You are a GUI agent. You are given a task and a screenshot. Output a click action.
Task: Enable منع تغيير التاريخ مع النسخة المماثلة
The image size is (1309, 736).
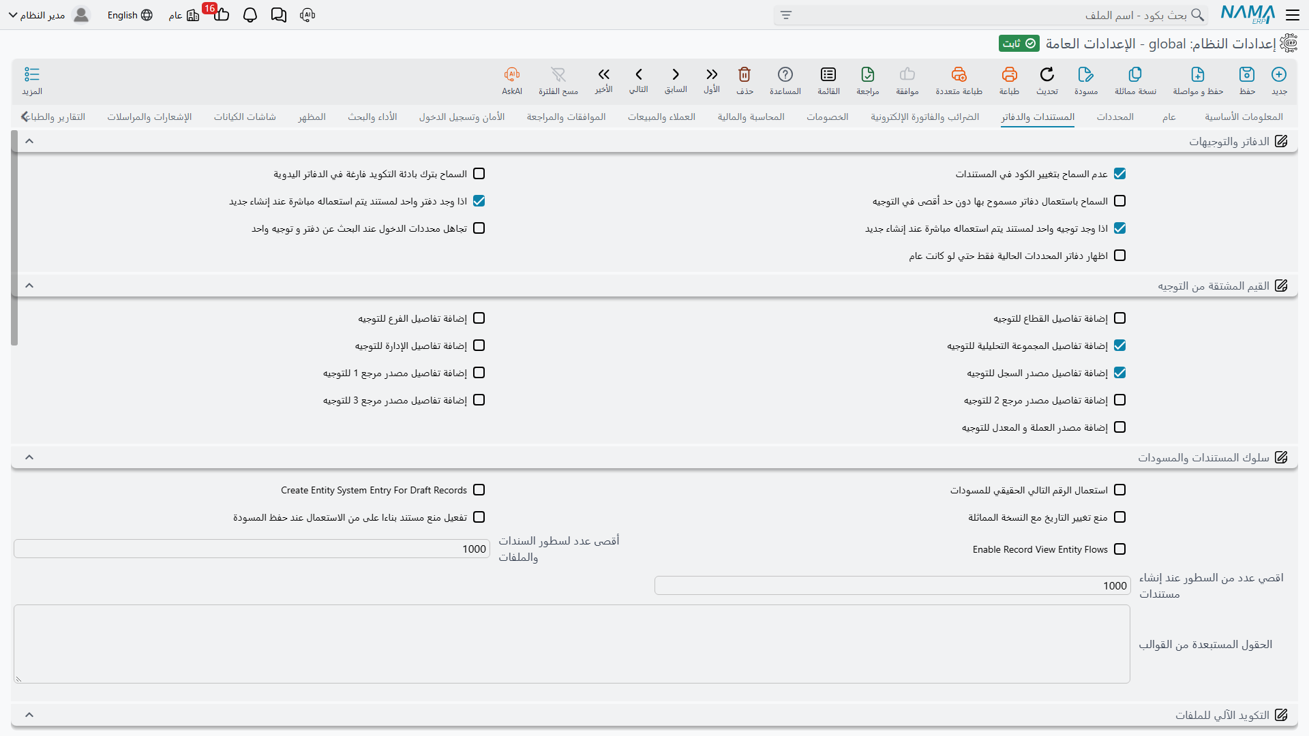click(1119, 517)
